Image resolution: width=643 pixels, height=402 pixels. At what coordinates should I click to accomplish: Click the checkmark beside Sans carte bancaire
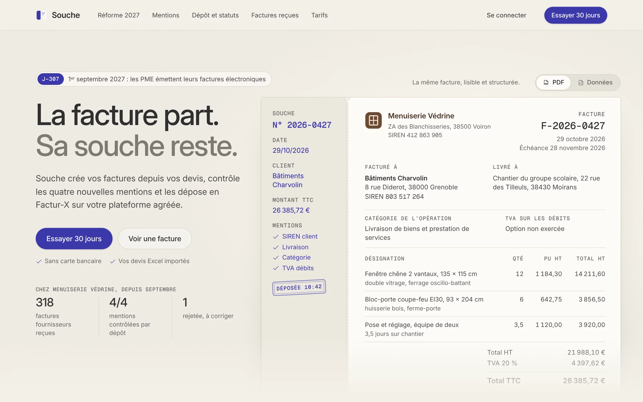point(39,261)
